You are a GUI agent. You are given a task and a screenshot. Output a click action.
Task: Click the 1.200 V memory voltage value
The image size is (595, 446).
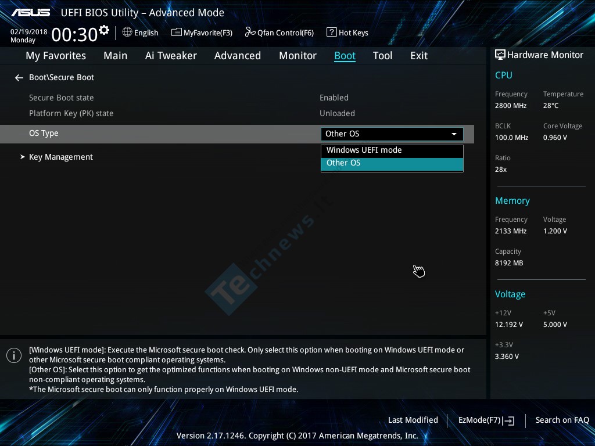coord(555,231)
